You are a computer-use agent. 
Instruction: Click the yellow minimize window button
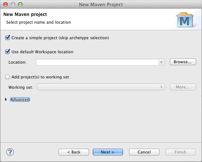pyautogui.click(x=13, y=4)
